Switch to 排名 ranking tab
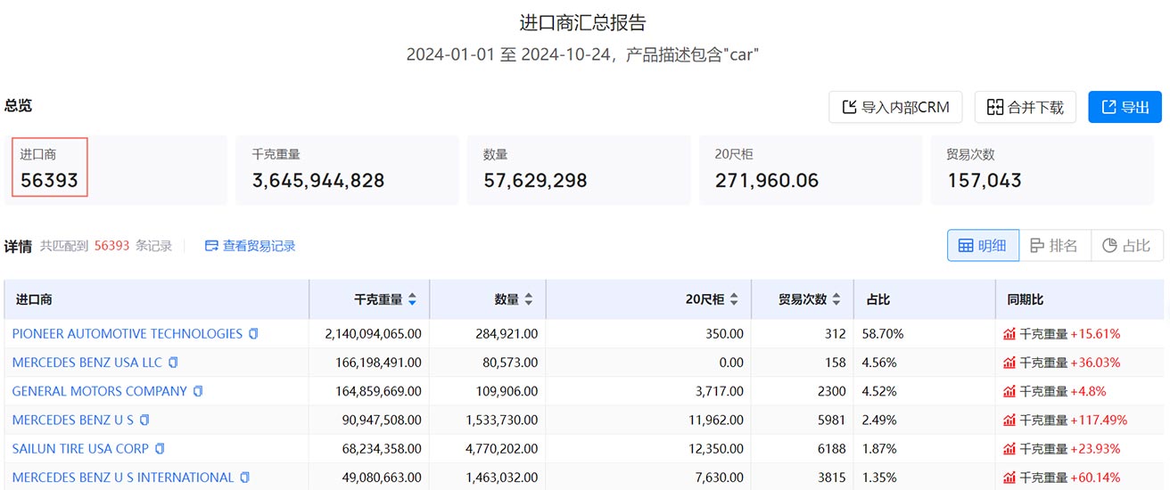 pos(1055,246)
